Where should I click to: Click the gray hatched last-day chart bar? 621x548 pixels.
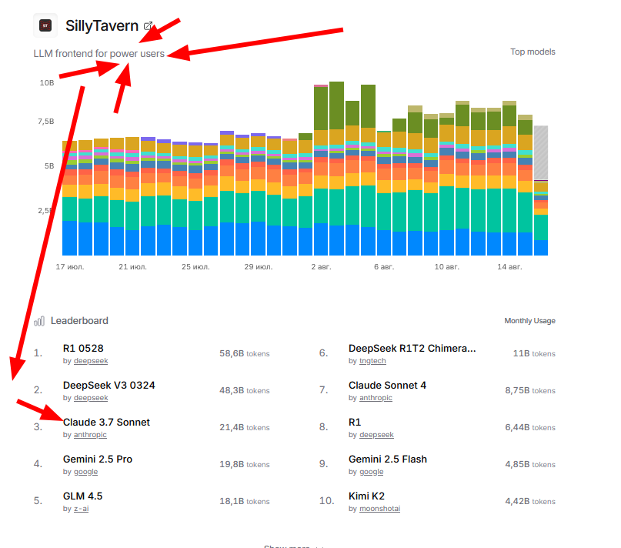pos(541,152)
